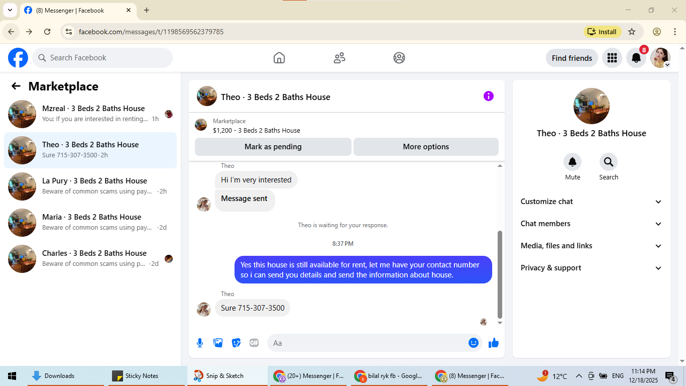
Task: Expand Media, files and links section
Action: (x=592, y=246)
